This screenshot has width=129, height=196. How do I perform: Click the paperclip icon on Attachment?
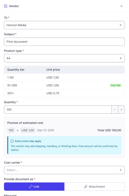tap(86, 187)
